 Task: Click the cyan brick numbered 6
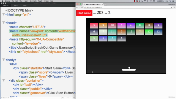point(112,38)
